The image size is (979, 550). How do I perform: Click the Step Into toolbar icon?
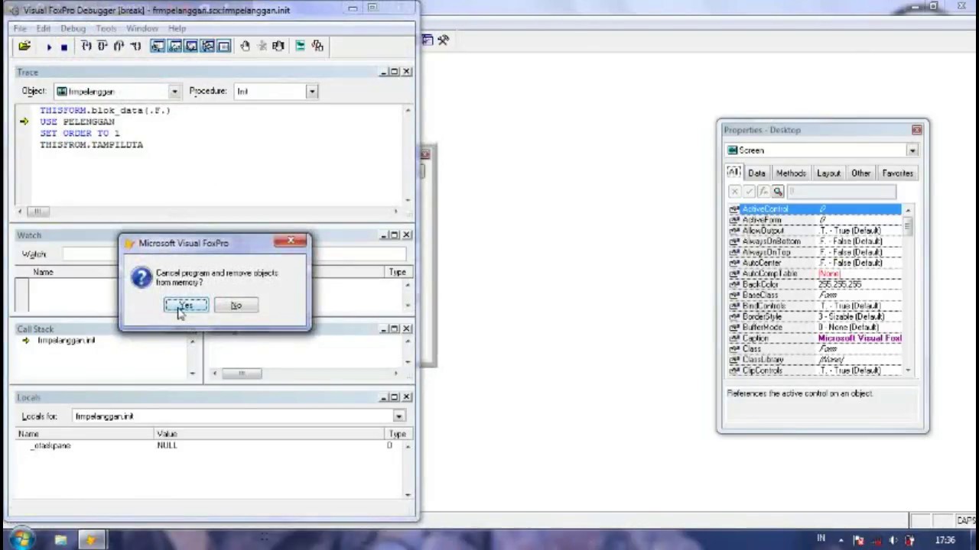pos(86,47)
